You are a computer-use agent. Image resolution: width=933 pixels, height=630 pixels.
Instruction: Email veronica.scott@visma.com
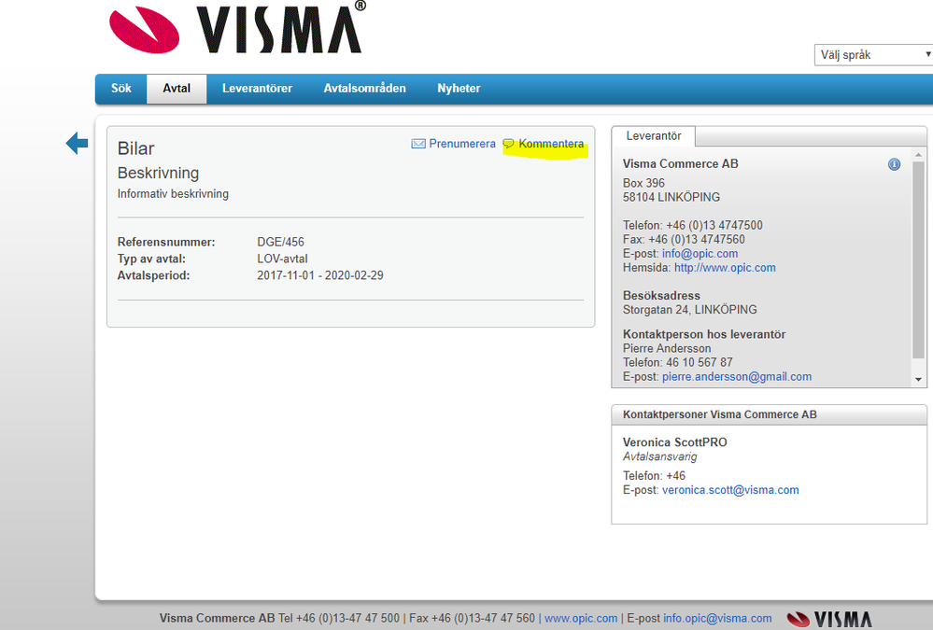point(730,490)
